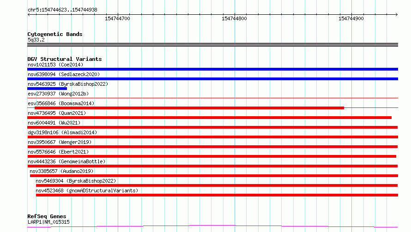Image resolution: width=411 pixels, height=232 pixels.
Task: Select the short blue nsv5463925 bar
Action: click(47, 89)
